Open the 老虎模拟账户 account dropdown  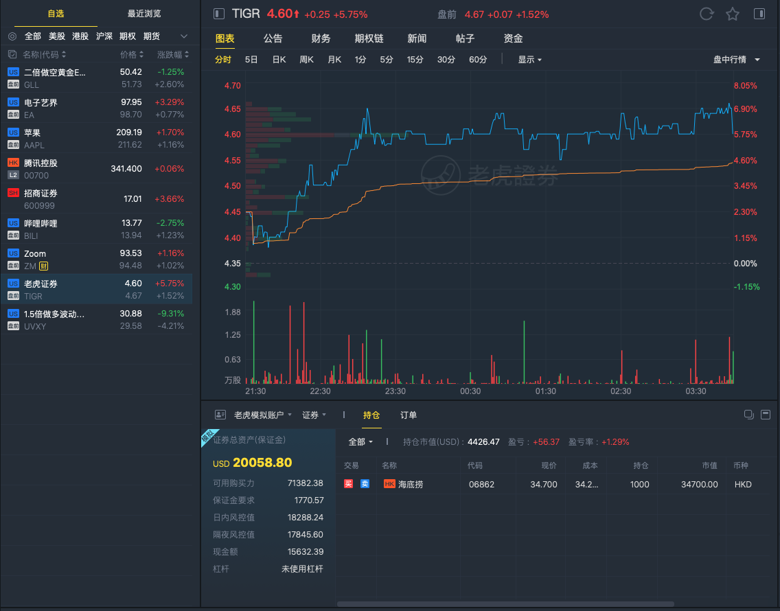pyautogui.click(x=263, y=415)
